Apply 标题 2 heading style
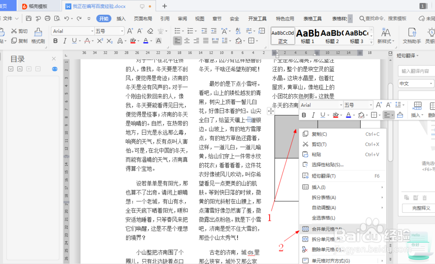Screen dimensions: 435x264 (x=332, y=36)
